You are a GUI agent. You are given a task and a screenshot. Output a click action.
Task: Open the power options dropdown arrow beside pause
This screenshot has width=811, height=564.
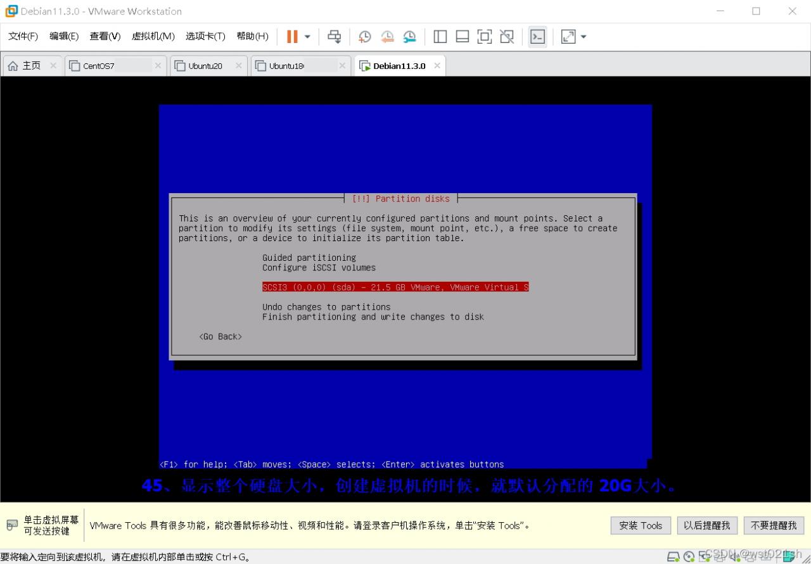(x=307, y=37)
